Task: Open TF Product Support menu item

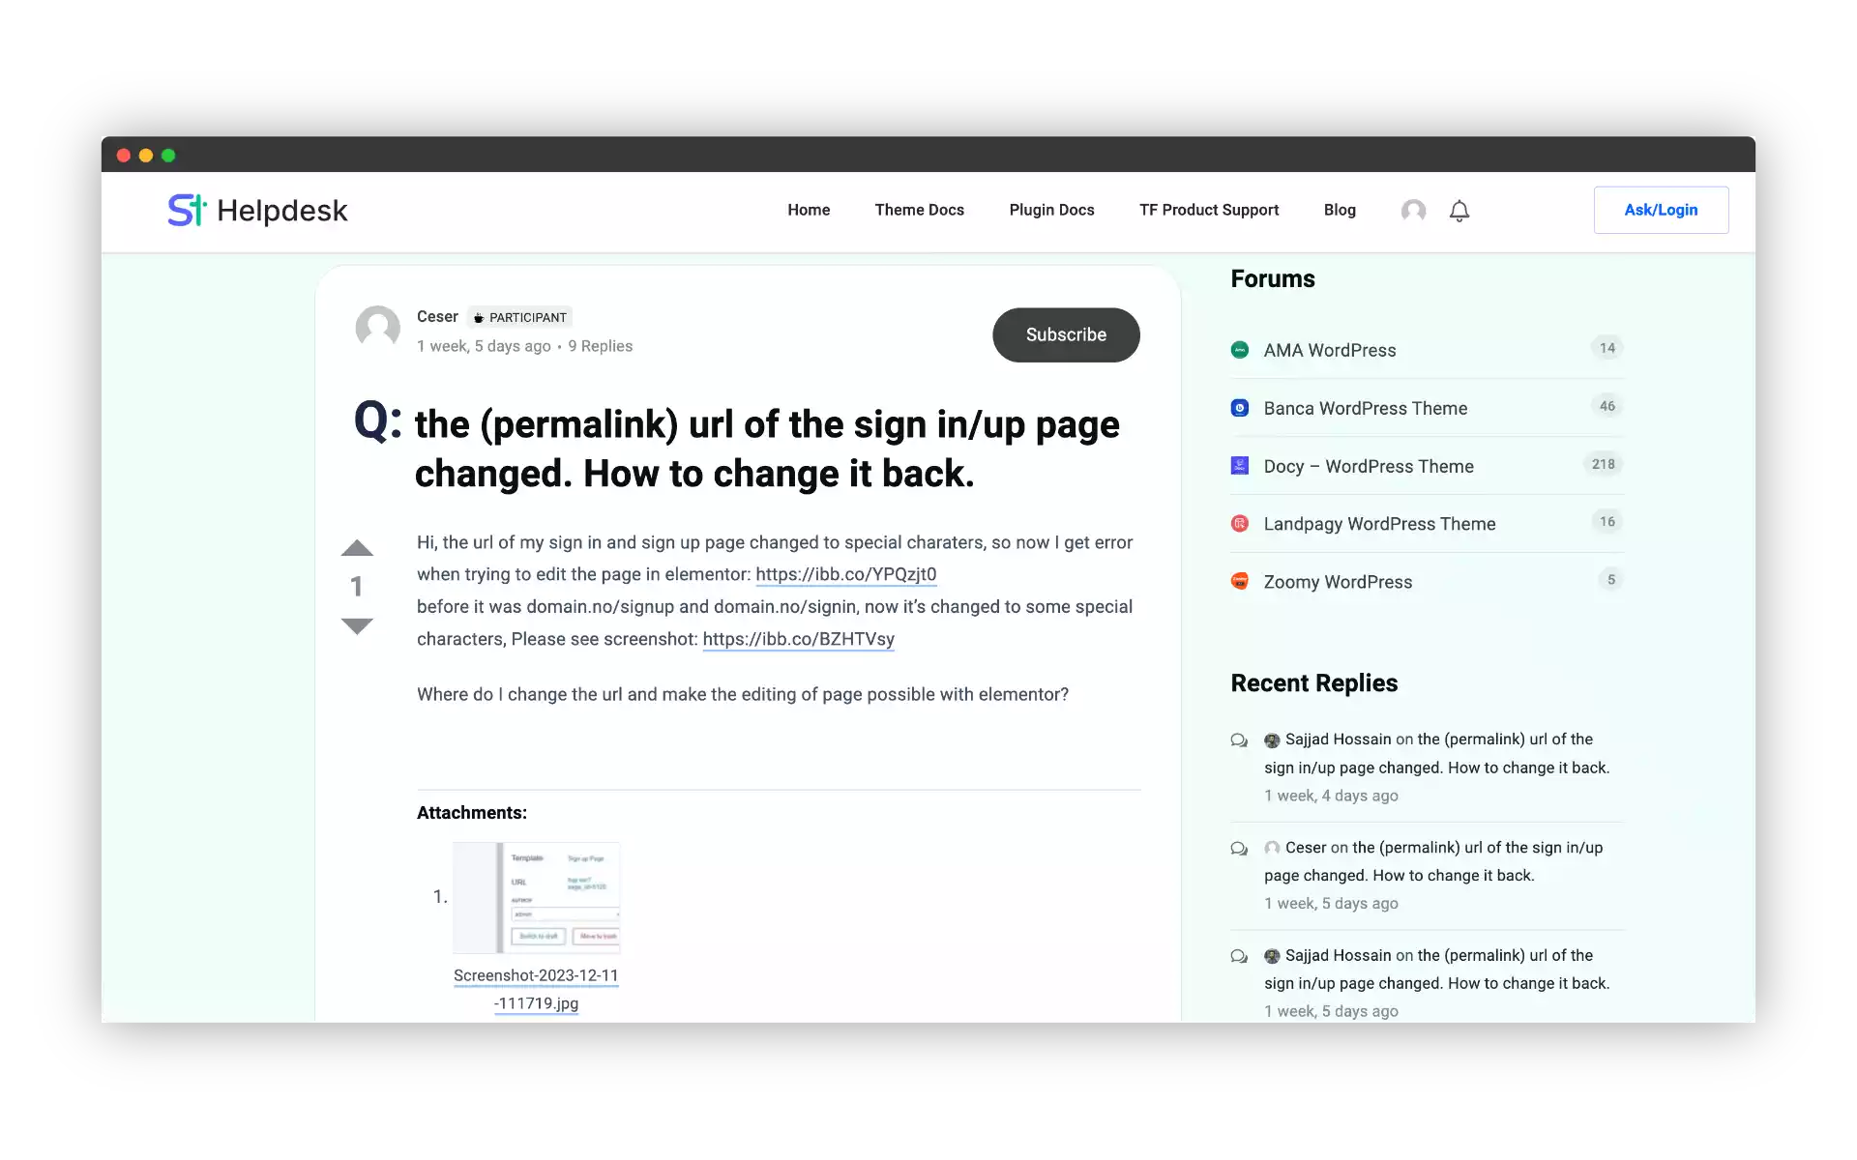Action: coord(1208,210)
